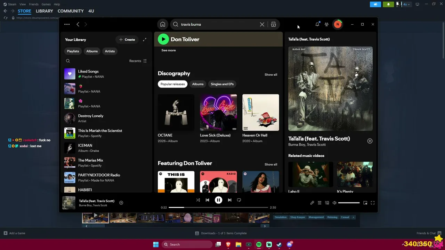445x250 pixels.
Task: Open PARTYNEXTDOOR Radio playlist
Action: [106, 177]
